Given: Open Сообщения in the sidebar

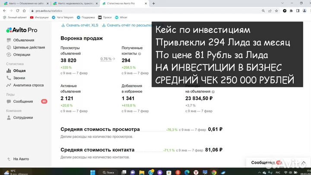Looking at the screenshot, I should coord(23,102).
